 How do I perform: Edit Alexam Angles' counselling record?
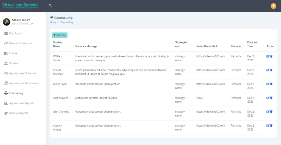268,126
